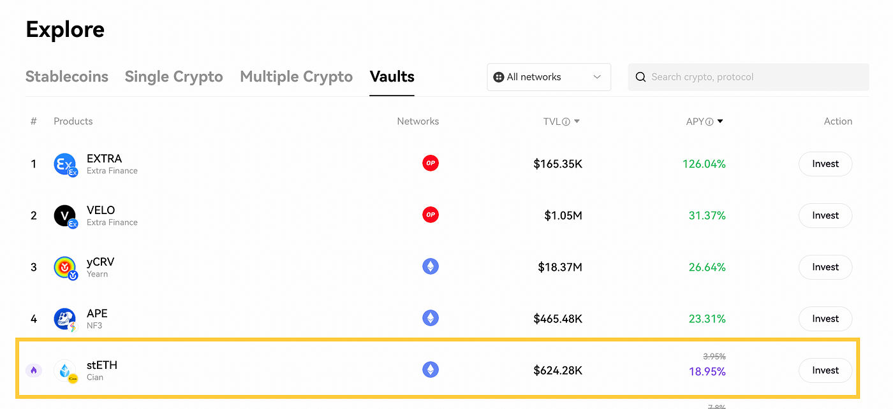Click the 31.37% APY value

707,215
